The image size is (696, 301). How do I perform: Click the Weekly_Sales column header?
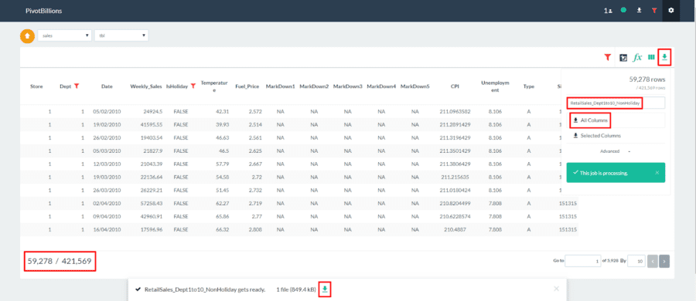(x=146, y=86)
